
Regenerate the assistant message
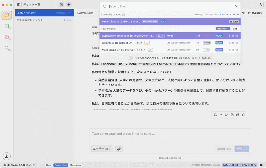[215, 115]
